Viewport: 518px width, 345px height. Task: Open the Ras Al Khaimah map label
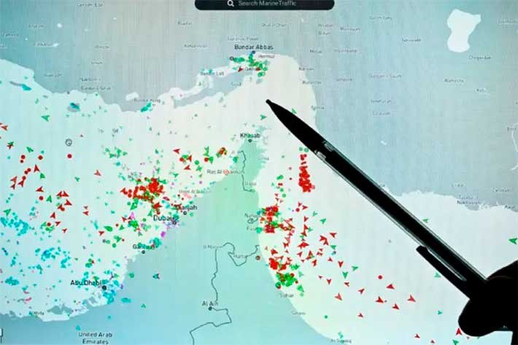223,172
